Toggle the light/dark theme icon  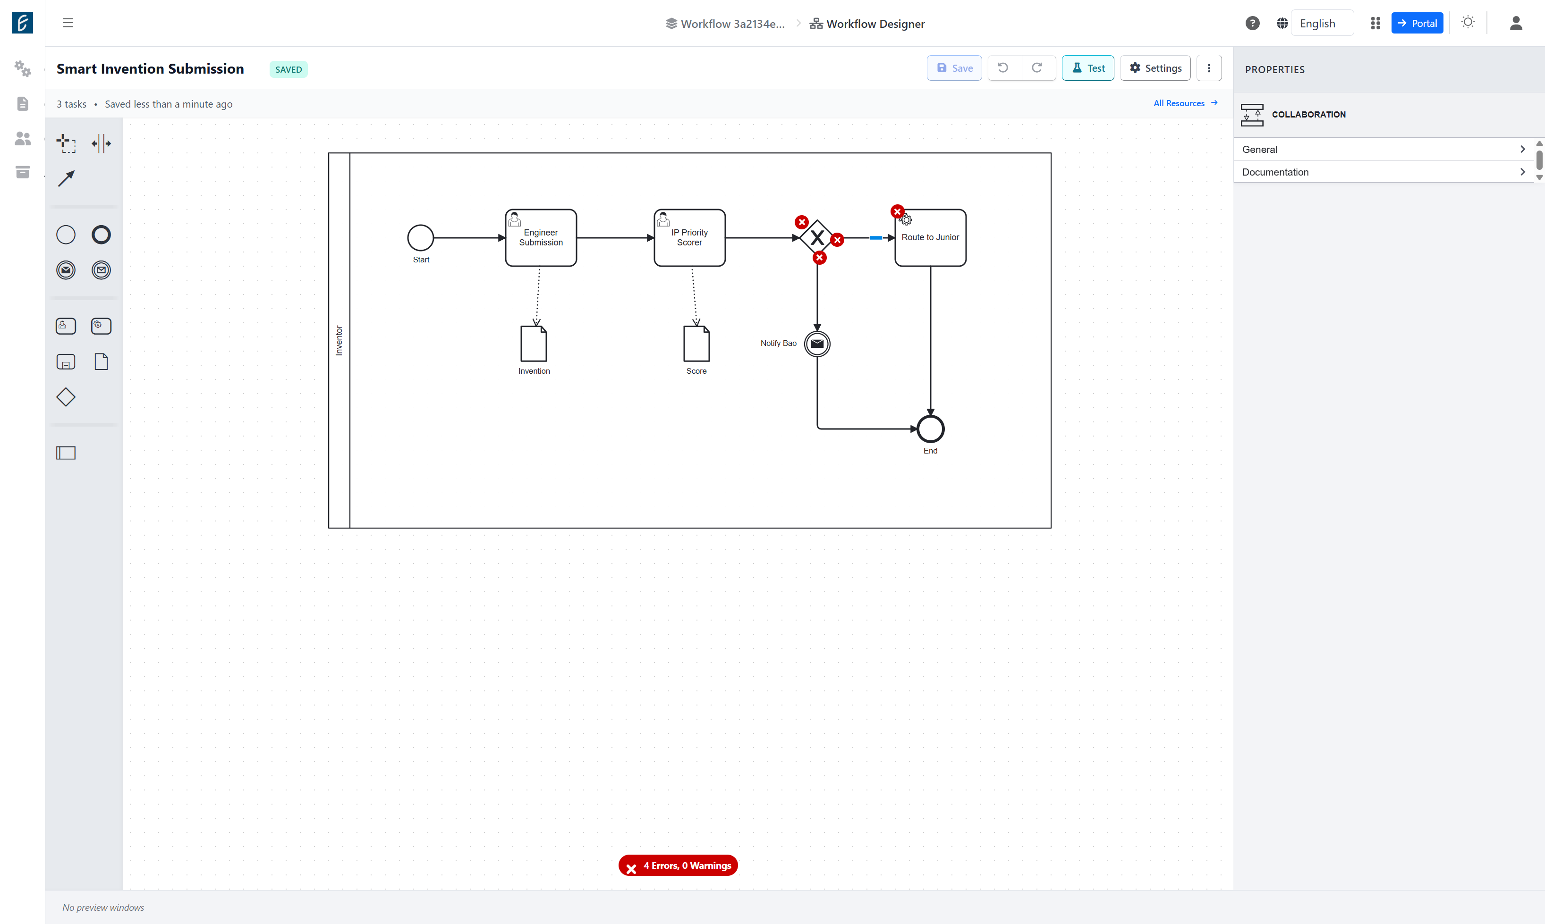pyautogui.click(x=1468, y=22)
